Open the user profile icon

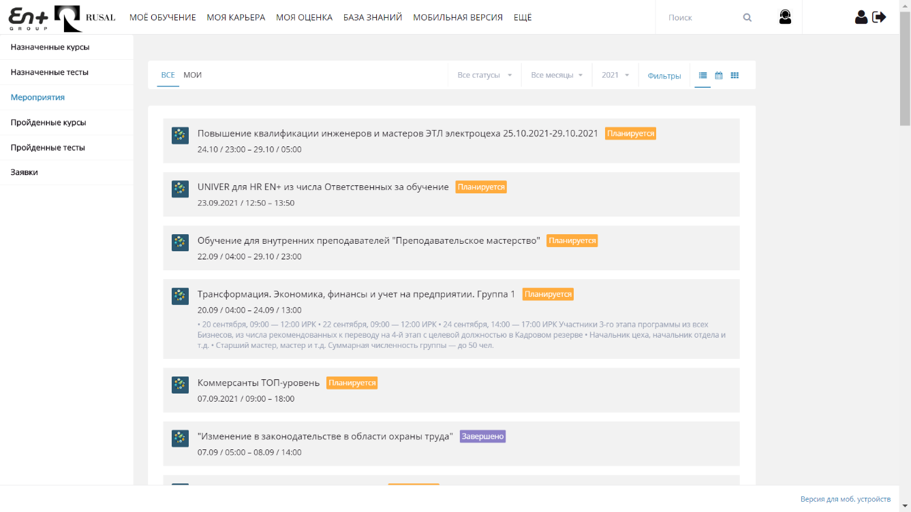[861, 17]
